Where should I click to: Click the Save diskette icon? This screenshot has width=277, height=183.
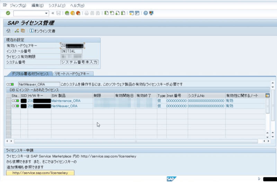point(59,13)
